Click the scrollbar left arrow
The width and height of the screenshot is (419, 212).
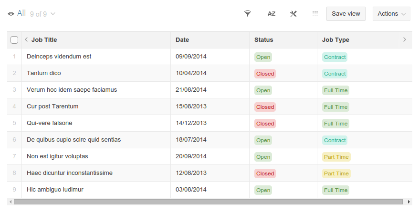(x=10, y=202)
